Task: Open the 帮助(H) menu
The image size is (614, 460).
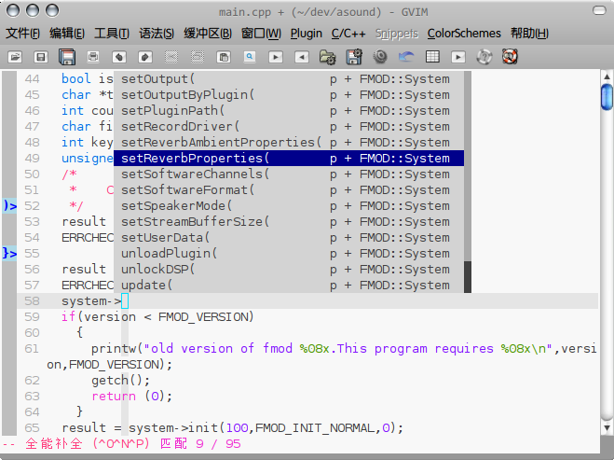Action: [529, 34]
